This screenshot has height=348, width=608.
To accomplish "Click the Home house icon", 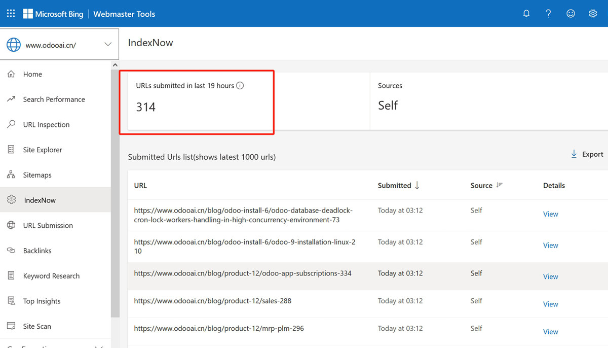I will point(11,74).
